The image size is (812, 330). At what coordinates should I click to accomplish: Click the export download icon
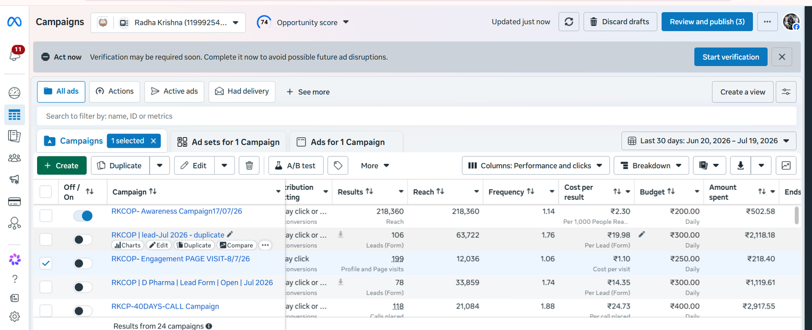(x=740, y=166)
